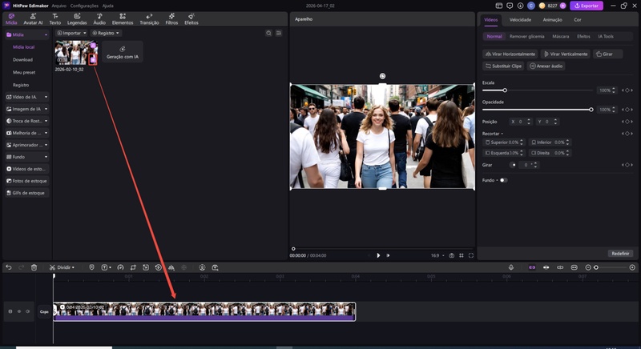Open the Avatar AI tool
Screen dimensions: 641x349
(33, 19)
